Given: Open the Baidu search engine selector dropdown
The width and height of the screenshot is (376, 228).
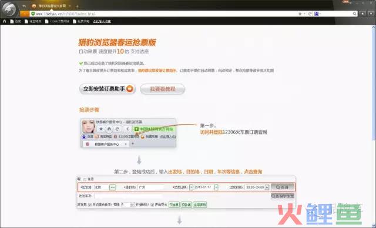Looking at the screenshot, I should (x=318, y=14).
